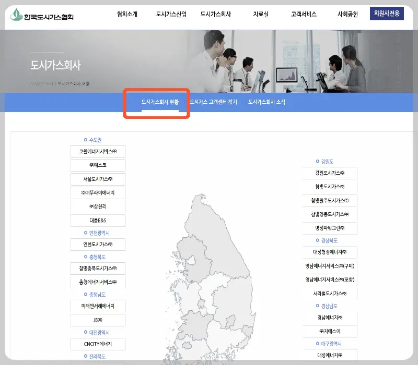Click the 경상남도 region heading

tap(327, 306)
